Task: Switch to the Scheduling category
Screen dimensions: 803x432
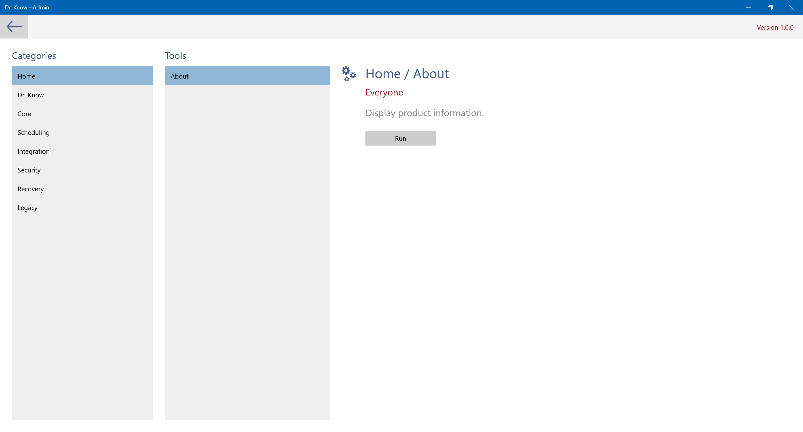Action: [82, 132]
